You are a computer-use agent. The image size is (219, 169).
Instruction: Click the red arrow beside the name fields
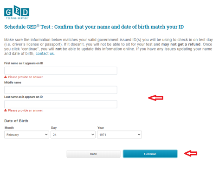click(155, 98)
